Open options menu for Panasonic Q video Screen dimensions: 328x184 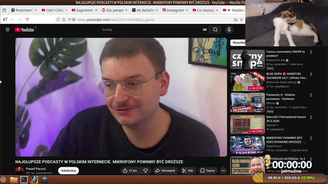click(x=311, y=95)
